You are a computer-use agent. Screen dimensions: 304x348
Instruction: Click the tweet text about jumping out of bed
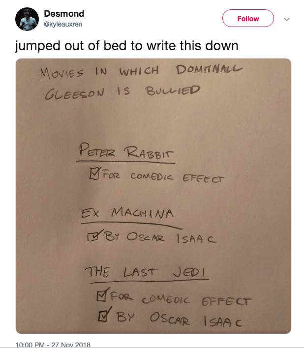127,46
